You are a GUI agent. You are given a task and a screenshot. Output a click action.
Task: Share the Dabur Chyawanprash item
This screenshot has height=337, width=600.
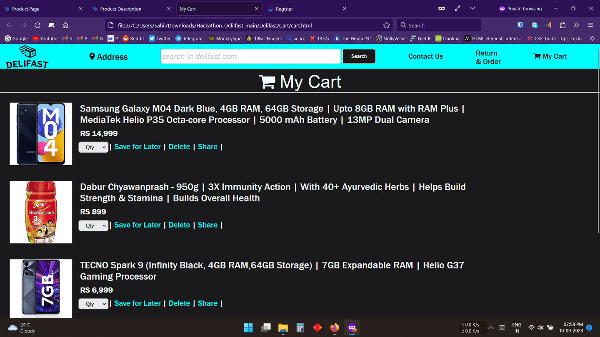[x=207, y=225]
